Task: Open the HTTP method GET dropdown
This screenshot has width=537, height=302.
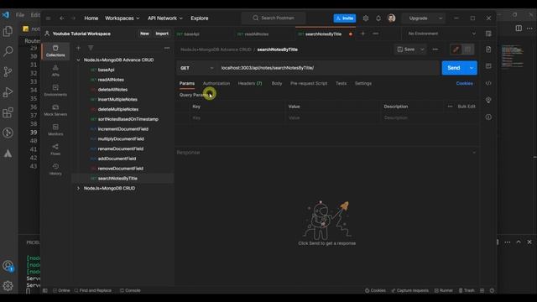Action: [196, 68]
